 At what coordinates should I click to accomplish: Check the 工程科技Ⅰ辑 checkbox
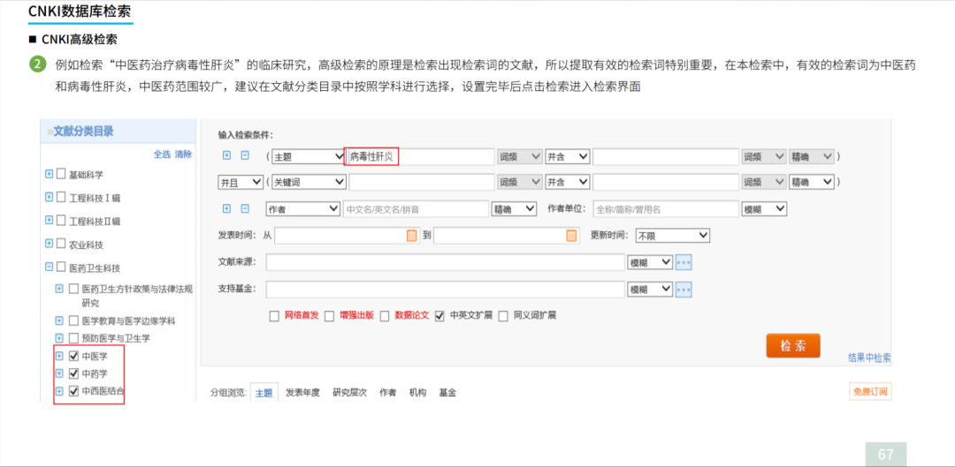61,197
